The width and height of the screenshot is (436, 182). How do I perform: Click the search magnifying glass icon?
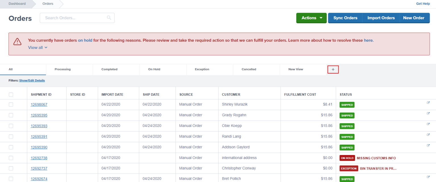[x=109, y=18]
